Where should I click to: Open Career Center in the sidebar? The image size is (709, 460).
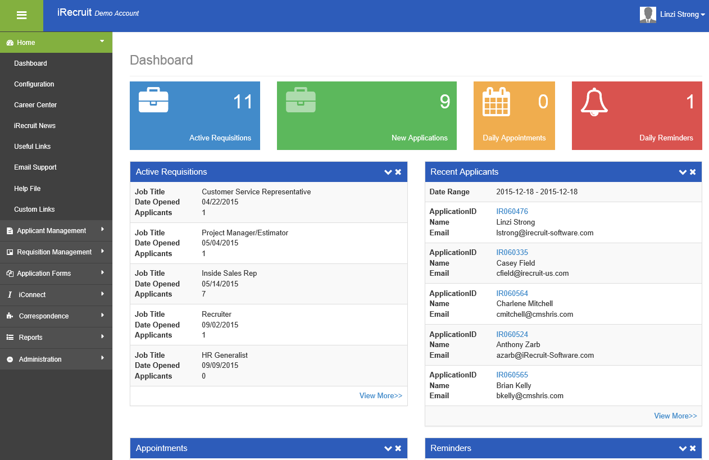[x=35, y=105]
